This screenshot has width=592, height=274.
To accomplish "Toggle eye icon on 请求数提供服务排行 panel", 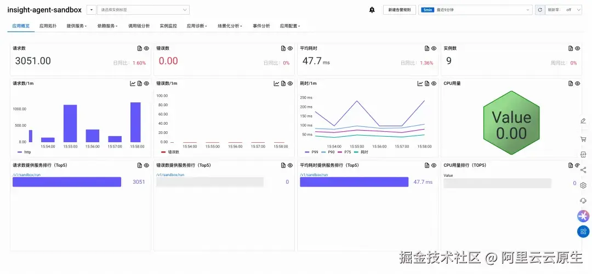I will coord(146,165).
